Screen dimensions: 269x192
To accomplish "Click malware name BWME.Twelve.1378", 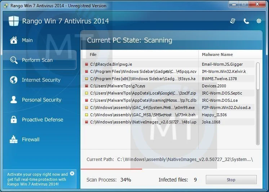I will coord(219,79).
